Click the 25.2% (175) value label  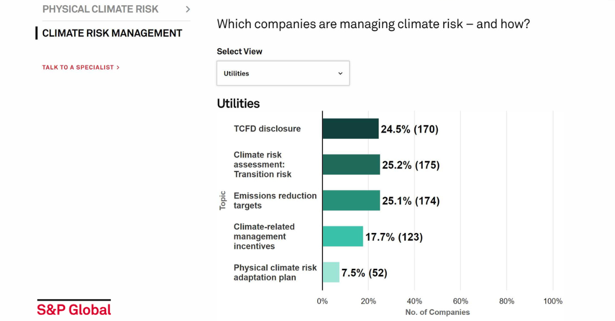(411, 165)
